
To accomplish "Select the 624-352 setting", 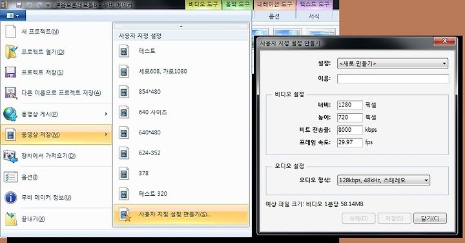I will click(x=181, y=153).
